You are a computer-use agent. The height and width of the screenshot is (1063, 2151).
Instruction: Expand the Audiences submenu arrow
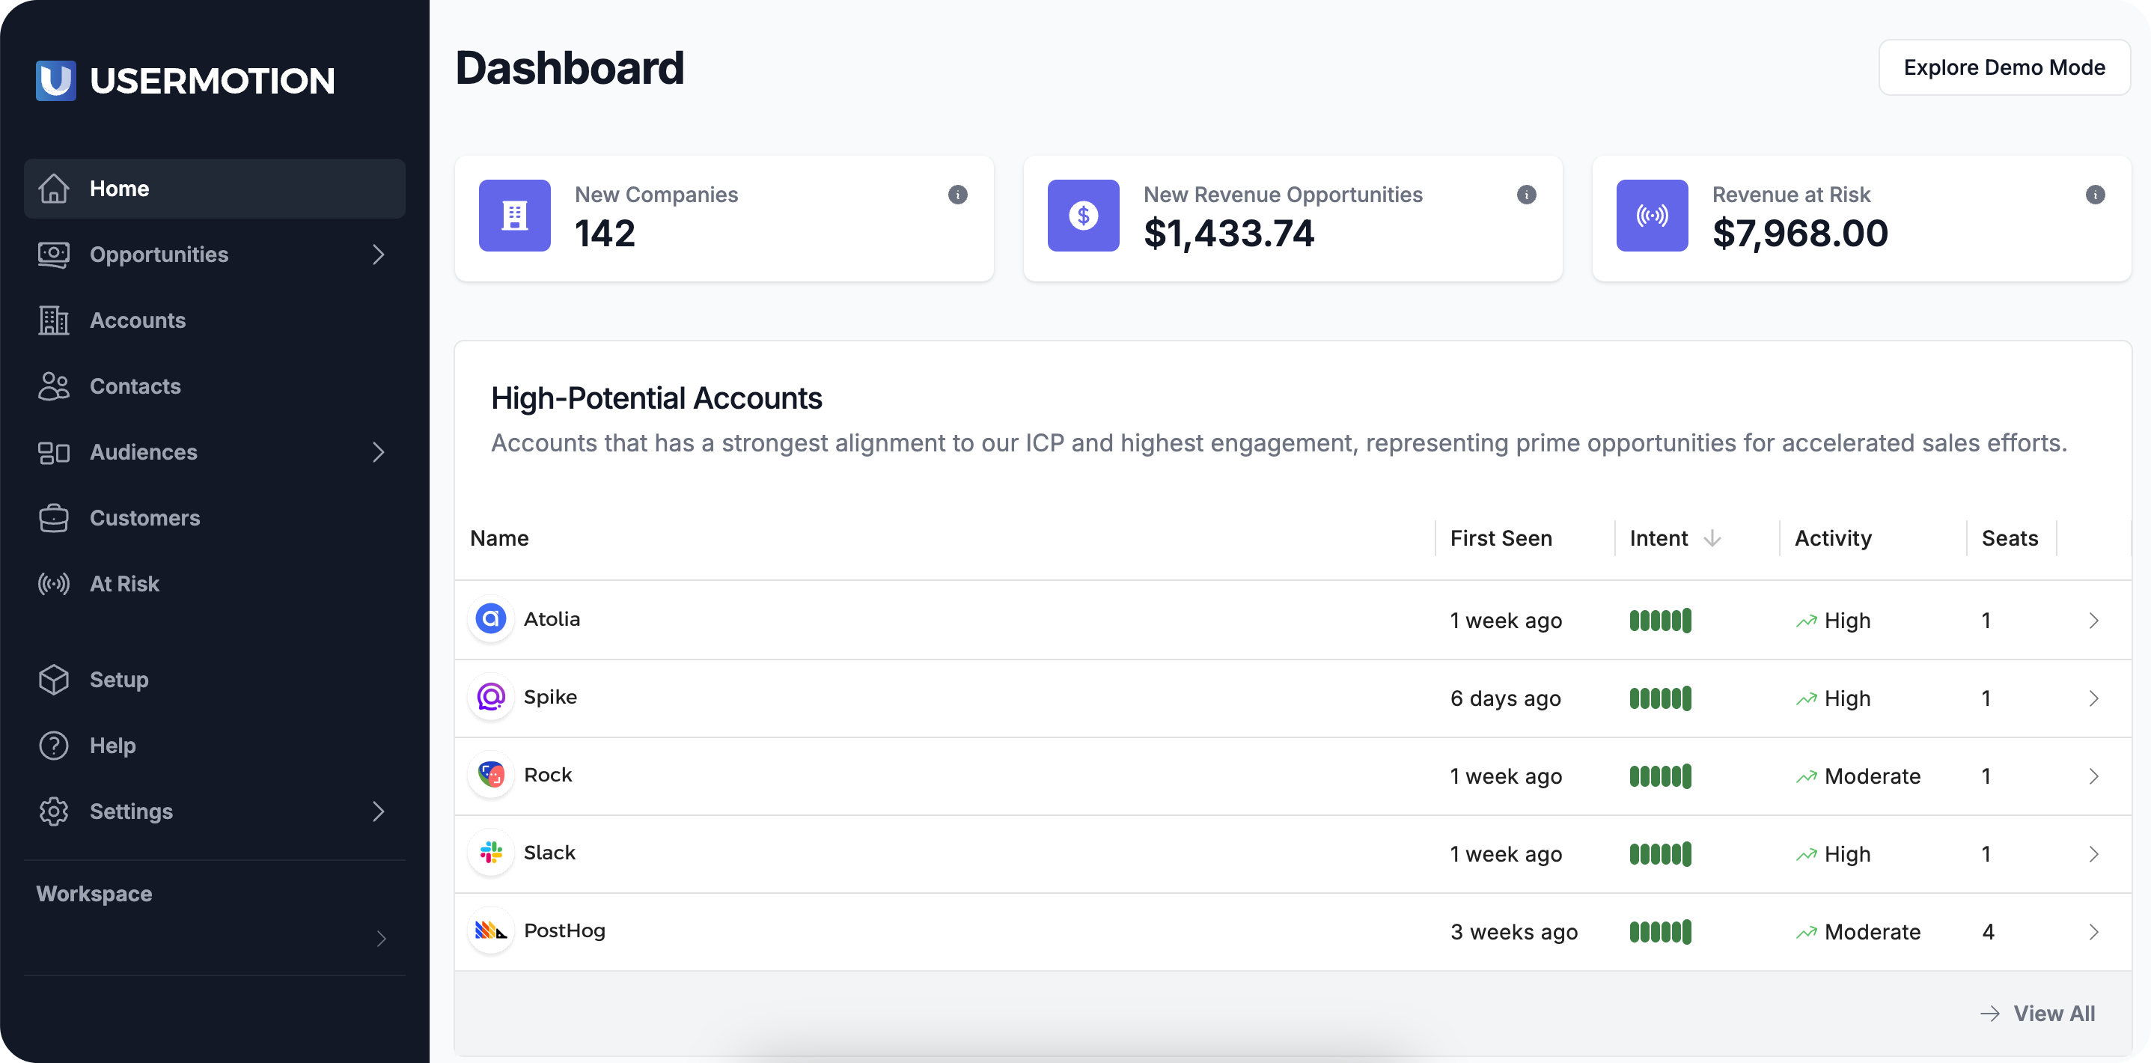point(378,451)
